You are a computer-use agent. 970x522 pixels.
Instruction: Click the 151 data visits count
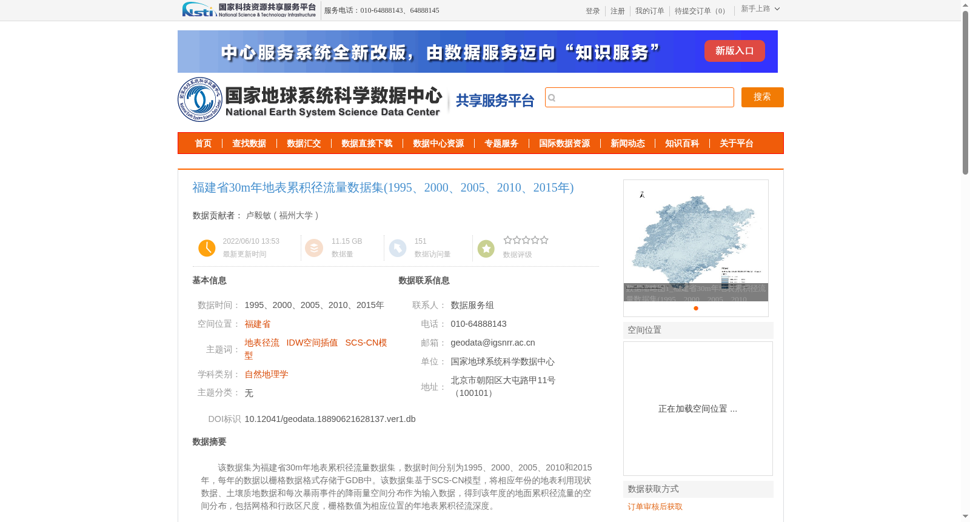pos(420,241)
